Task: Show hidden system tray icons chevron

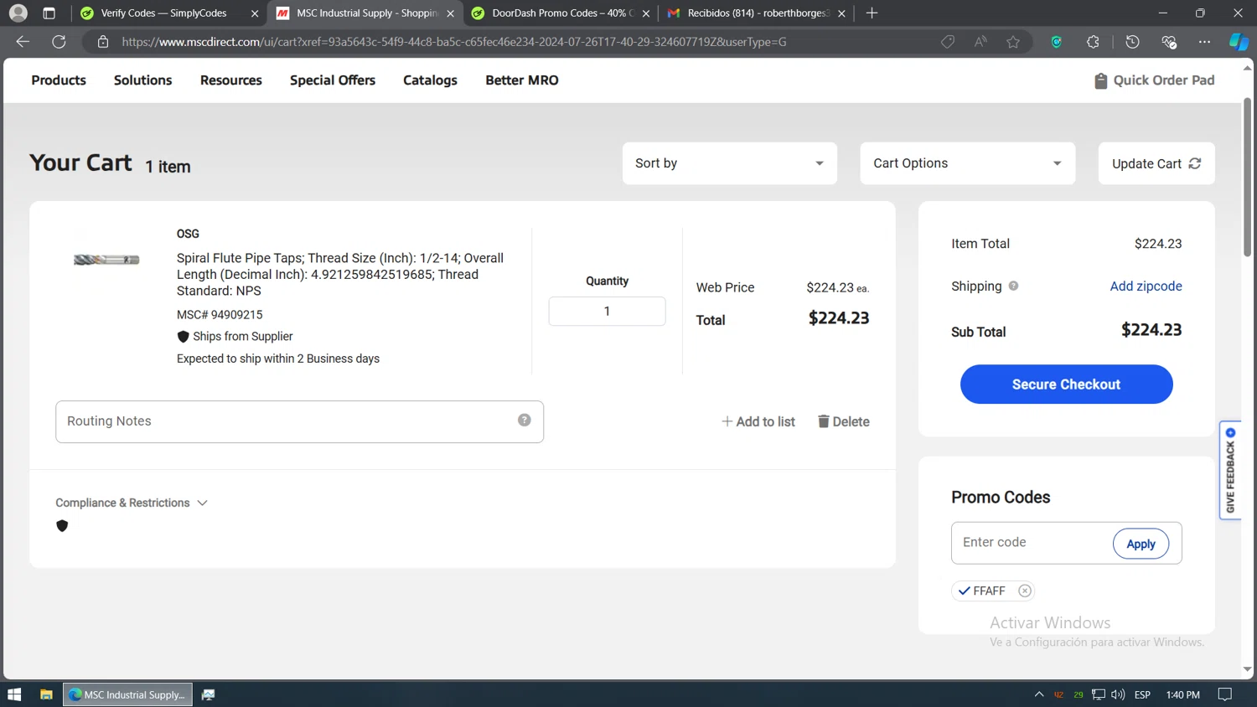Action: click(x=1038, y=694)
